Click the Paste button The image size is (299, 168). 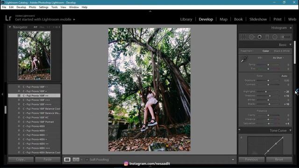coord(48,160)
